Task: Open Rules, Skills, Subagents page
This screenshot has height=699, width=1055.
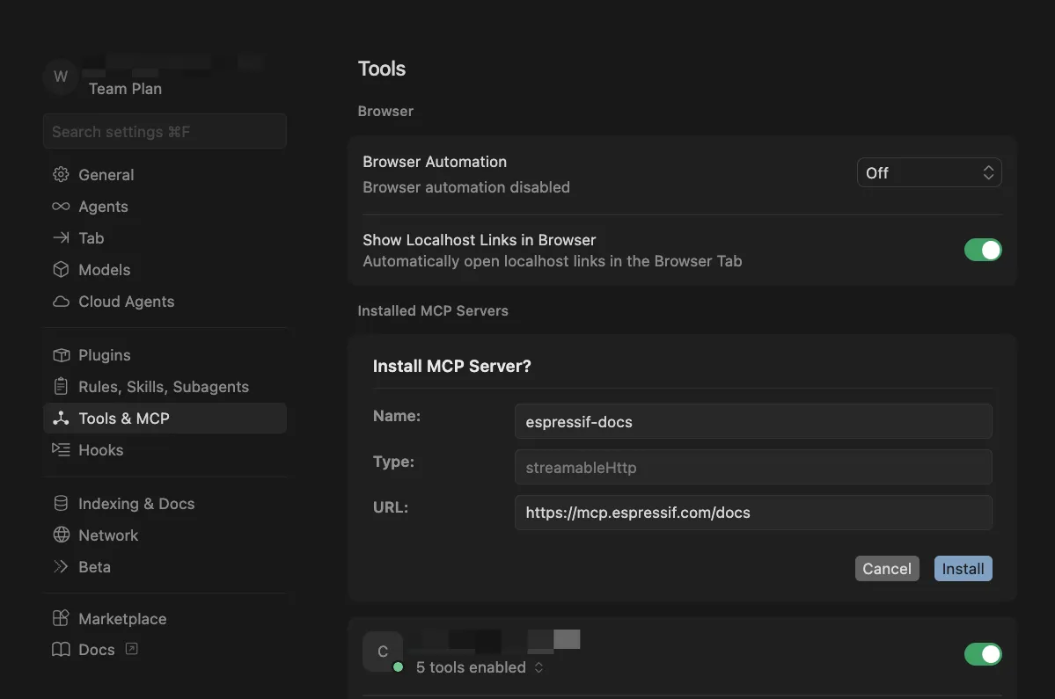Action: tap(165, 387)
